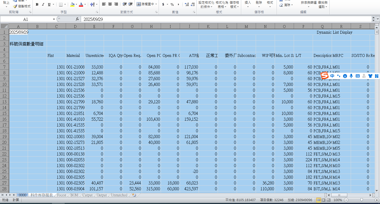Click the microphone icon on IME toolbar
Image resolution: width=380 pixels, height=204 pixels.
(351, 76)
